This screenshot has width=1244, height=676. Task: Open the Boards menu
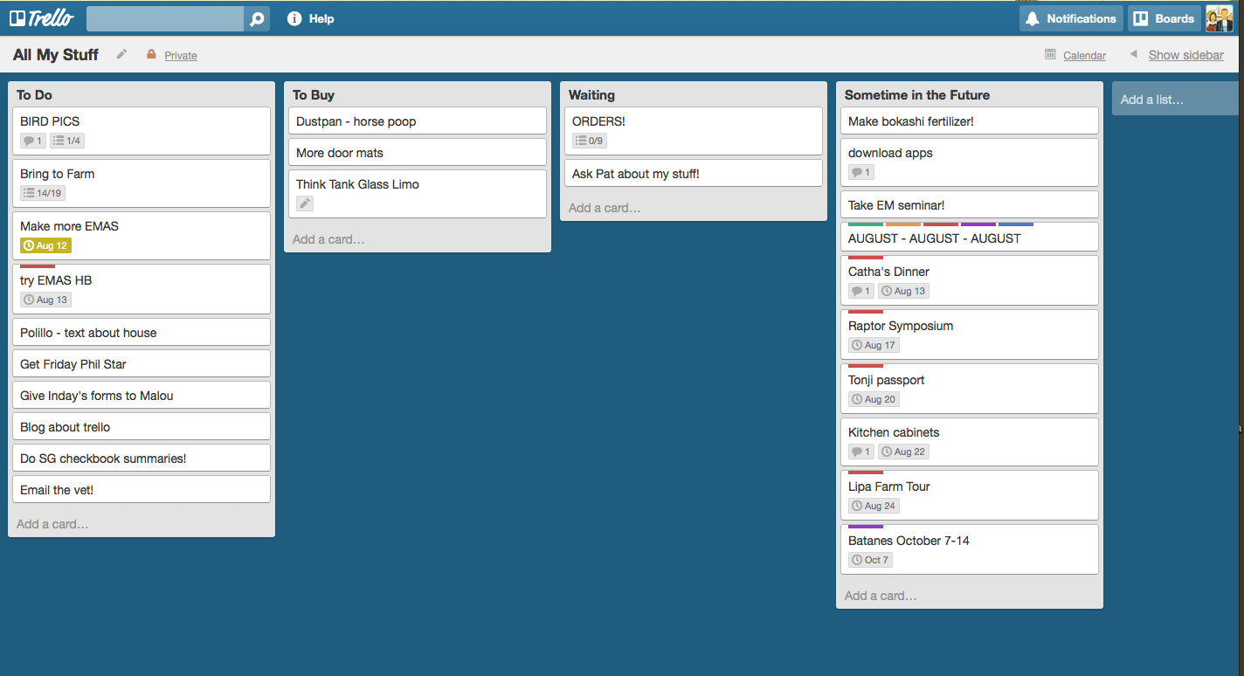1164,18
